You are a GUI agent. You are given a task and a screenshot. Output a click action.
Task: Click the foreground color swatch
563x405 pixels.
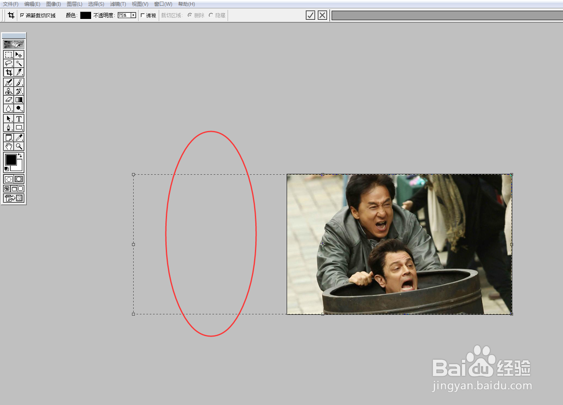[11, 159]
